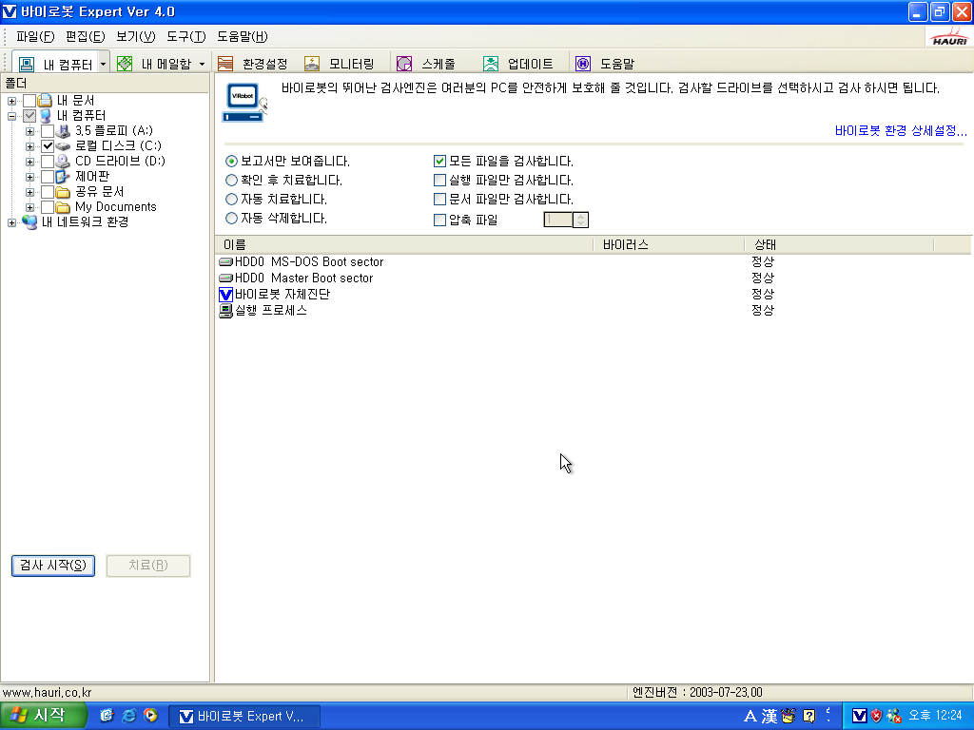Select the CD 드라이브 (D:) icon
The width and height of the screenshot is (974, 730).
[x=63, y=162]
